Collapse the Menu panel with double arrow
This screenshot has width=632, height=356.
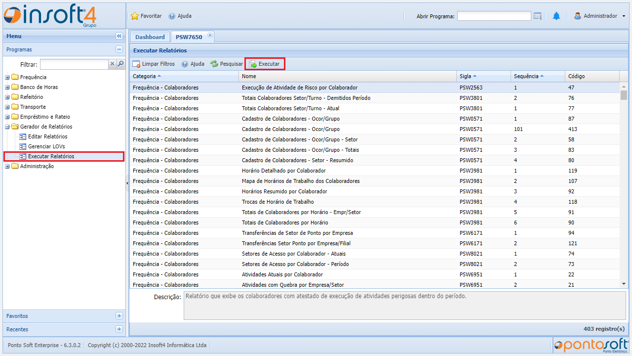pos(119,36)
